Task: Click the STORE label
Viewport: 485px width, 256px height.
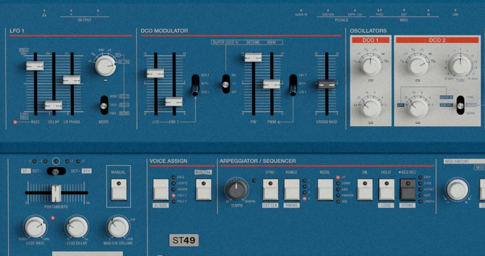Action: click(x=407, y=205)
